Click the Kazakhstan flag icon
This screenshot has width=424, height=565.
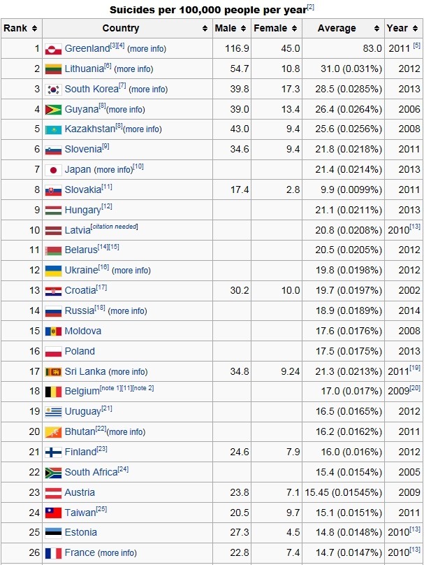pyautogui.click(x=54, y=129)
